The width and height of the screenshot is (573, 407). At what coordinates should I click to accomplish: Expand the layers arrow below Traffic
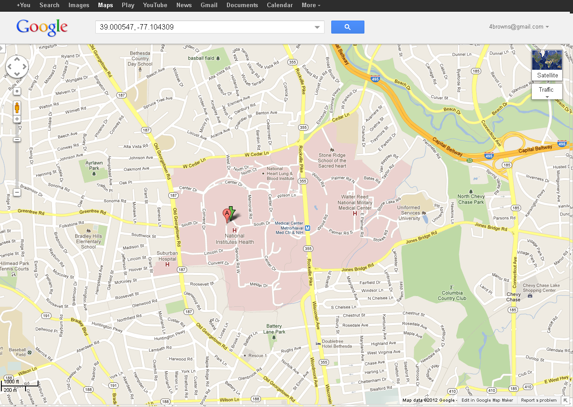[x=547, y=97]
